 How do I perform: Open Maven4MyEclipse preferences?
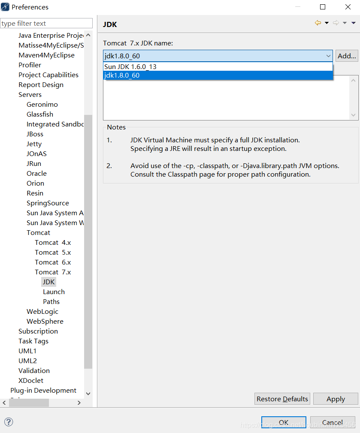click(46, 55)
